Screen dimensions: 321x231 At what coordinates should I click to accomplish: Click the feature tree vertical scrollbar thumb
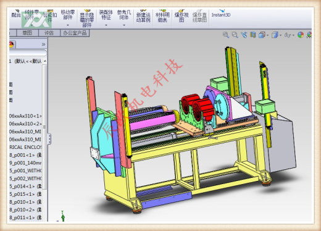pos(44,127)
